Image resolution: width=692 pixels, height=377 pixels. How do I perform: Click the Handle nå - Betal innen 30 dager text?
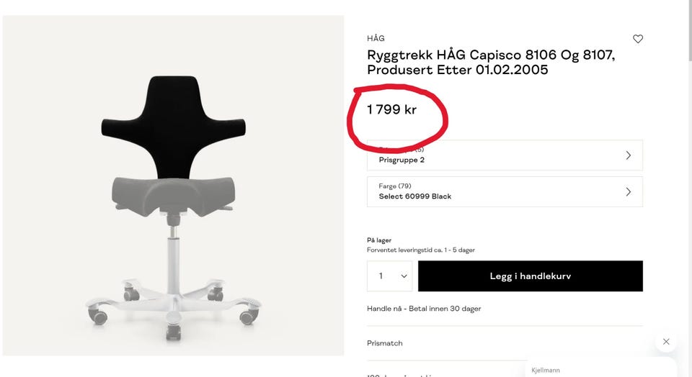(x=424, y=309)
